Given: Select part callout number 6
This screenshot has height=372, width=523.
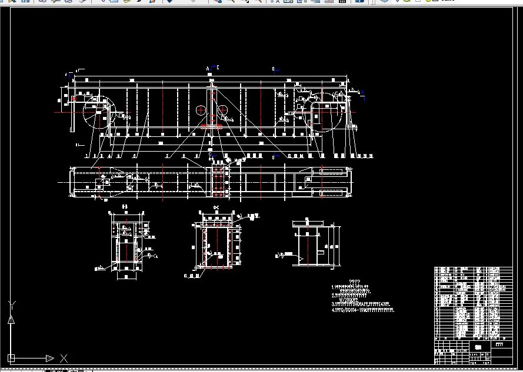Looking at the screenshot, I should 134,156.
